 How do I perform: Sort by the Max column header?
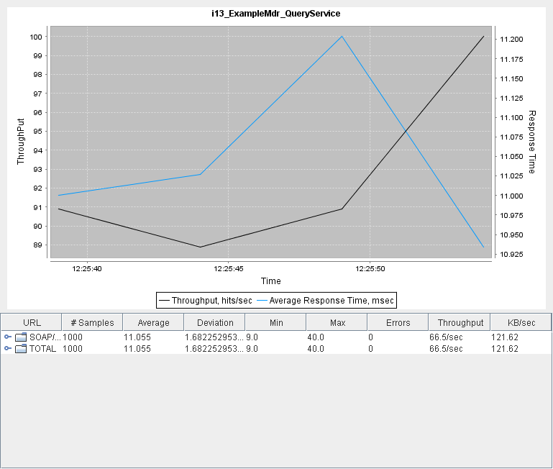pyautogui.click(x=337, y=322)
